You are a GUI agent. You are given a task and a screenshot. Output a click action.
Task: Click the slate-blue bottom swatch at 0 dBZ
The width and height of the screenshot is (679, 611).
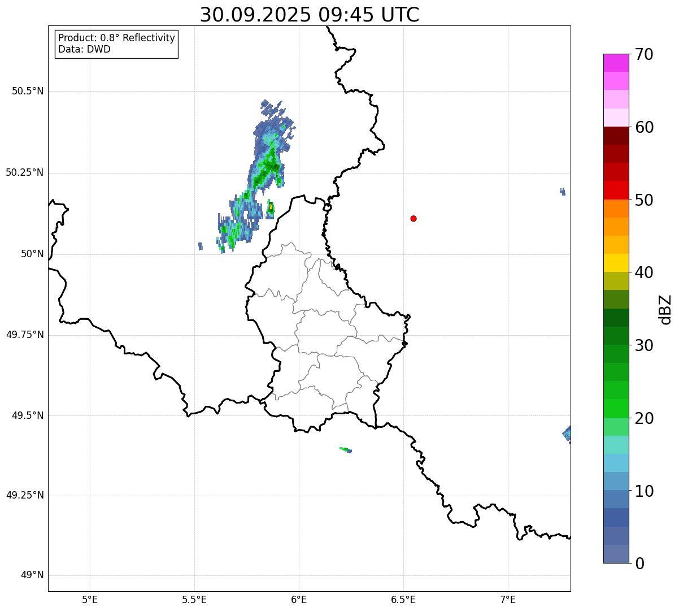tap(616, 554)
